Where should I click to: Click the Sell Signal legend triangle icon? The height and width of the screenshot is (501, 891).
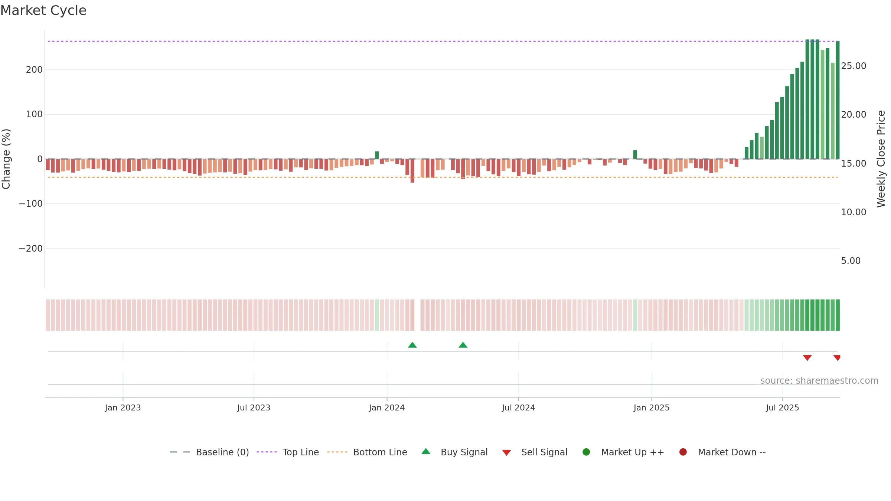pyautogui.click(x=506, y=453)
